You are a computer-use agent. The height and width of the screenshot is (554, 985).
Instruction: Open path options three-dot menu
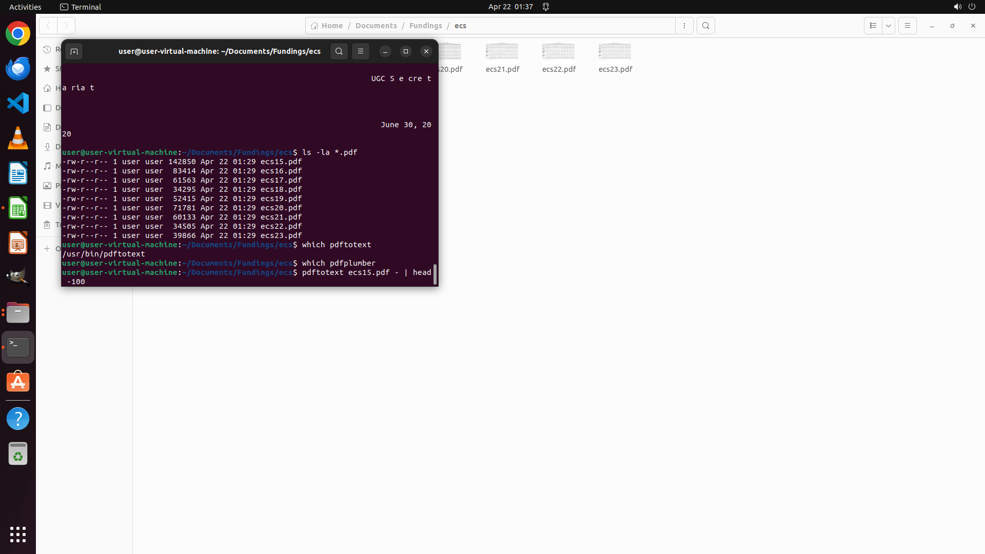[684, 26]
